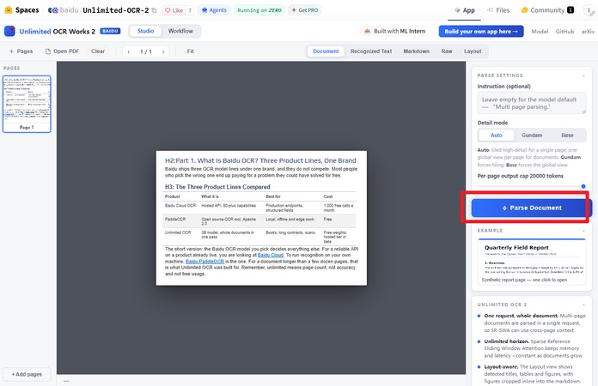598x386 pixels.
Task: Copy the Space name with the copy icon
Action: coord(154,10)
